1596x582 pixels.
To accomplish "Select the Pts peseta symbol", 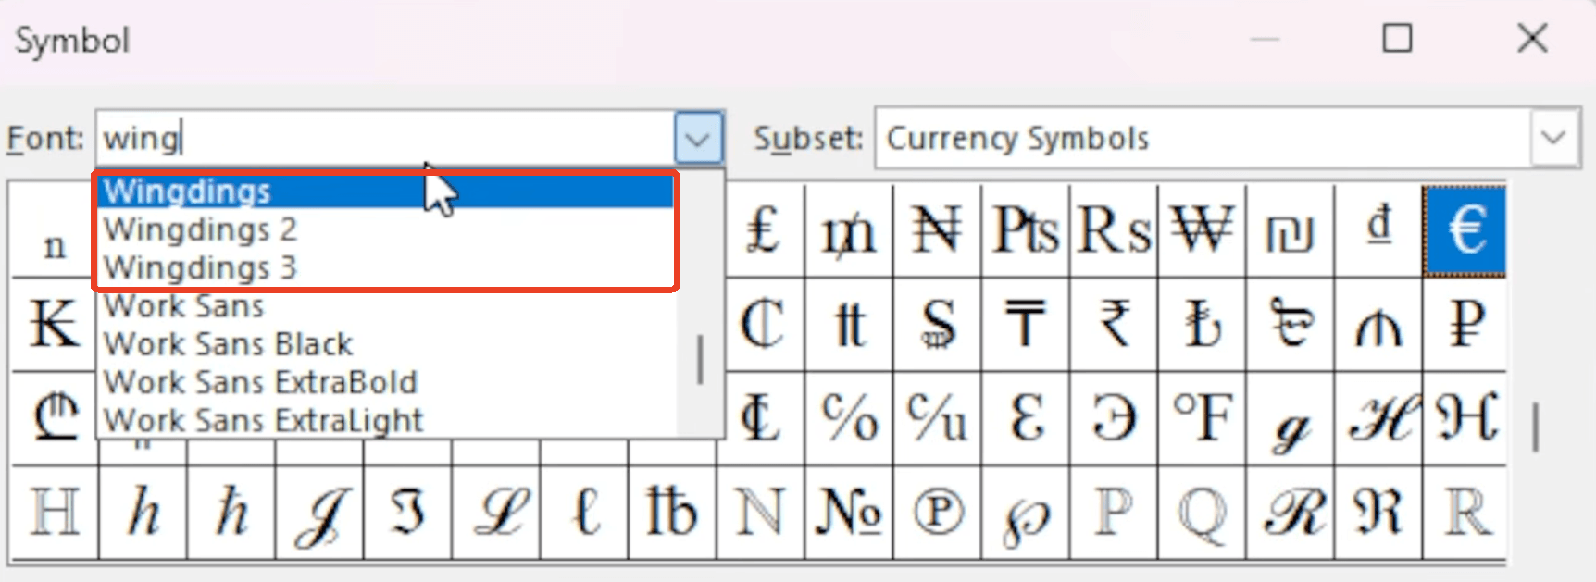I will [1026, 230].
